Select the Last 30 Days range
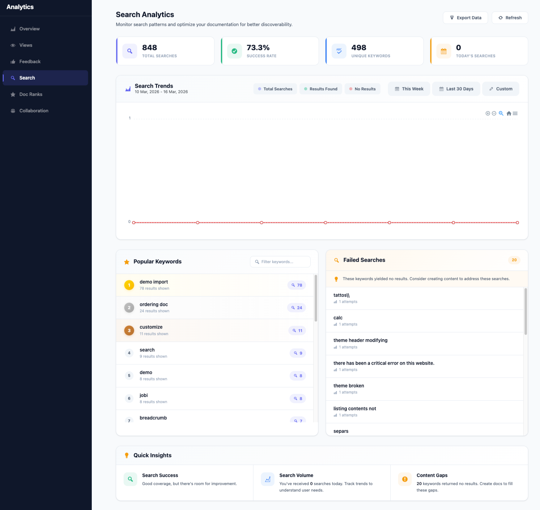 click(456, 89)
